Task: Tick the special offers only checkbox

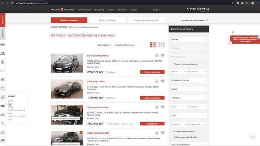Action: coord(172,64)
